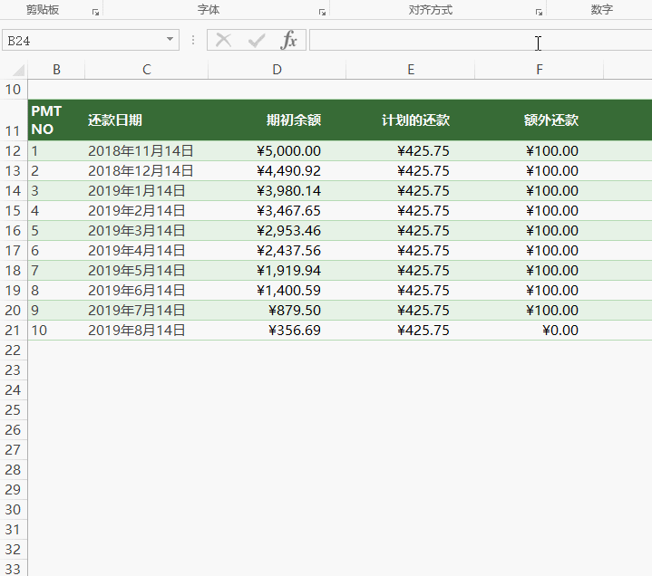
Task: Select the balance cell ¥2,953.46
Action: click(x=277, y=230)
